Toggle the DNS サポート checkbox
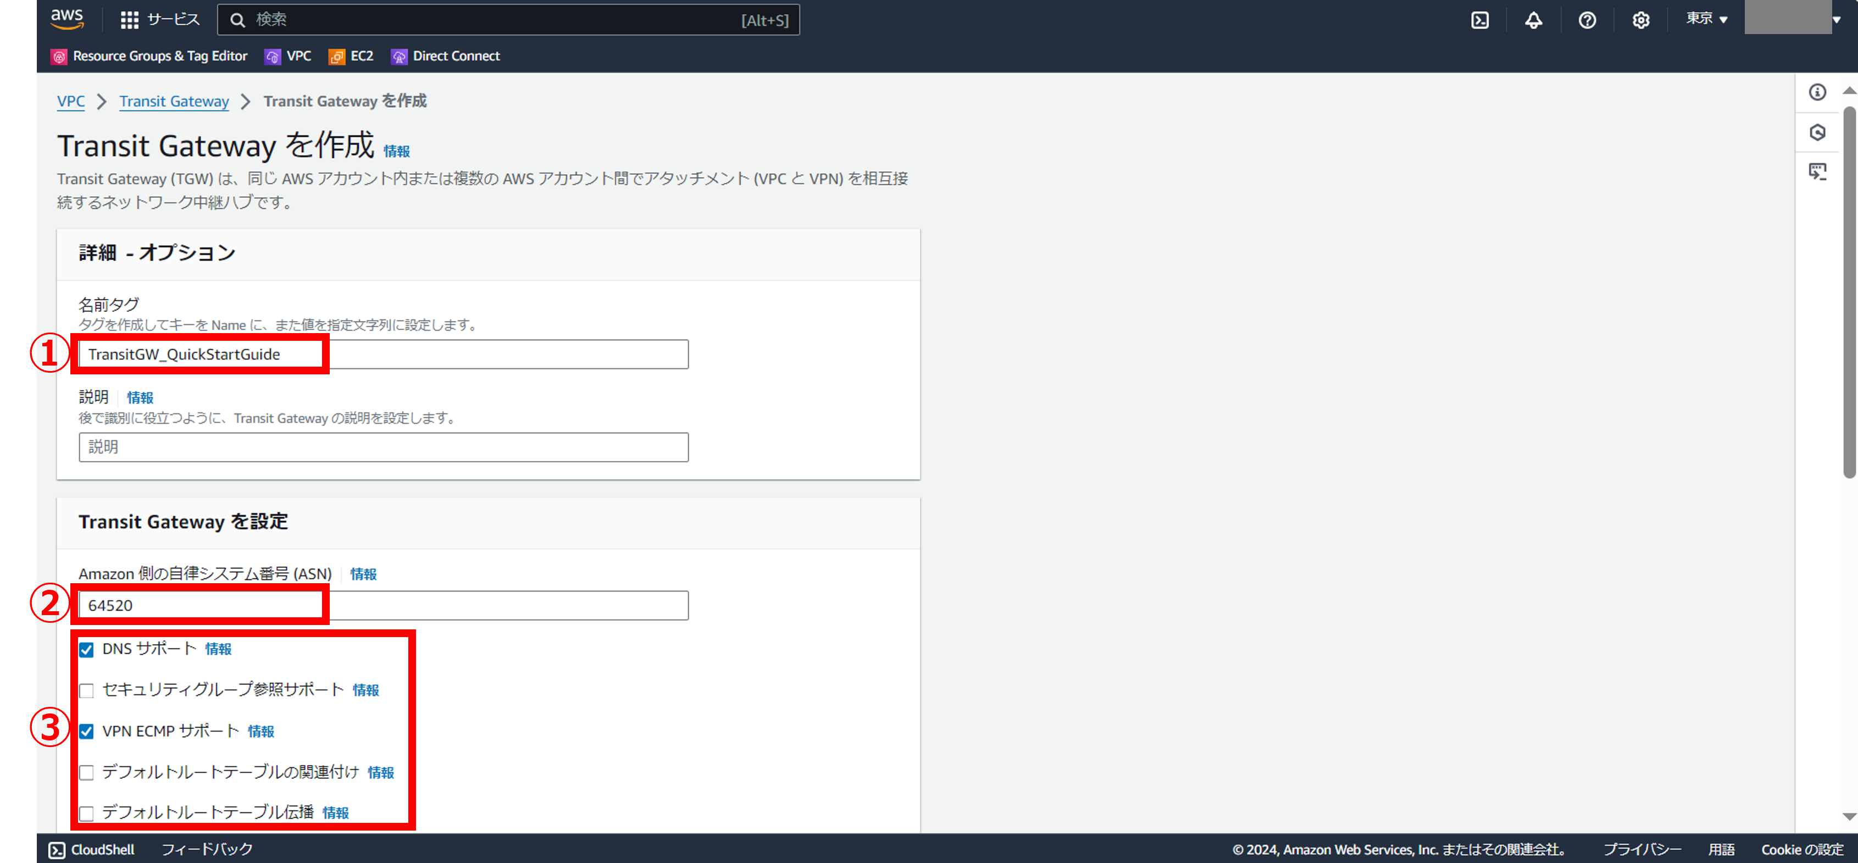 click(87, 649)
